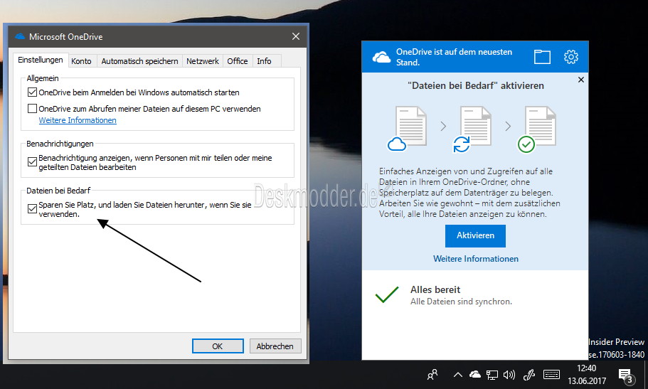Switch to the Netzwerk tab
The width and height of the screenshot is (648, 389).
[203, 61]
